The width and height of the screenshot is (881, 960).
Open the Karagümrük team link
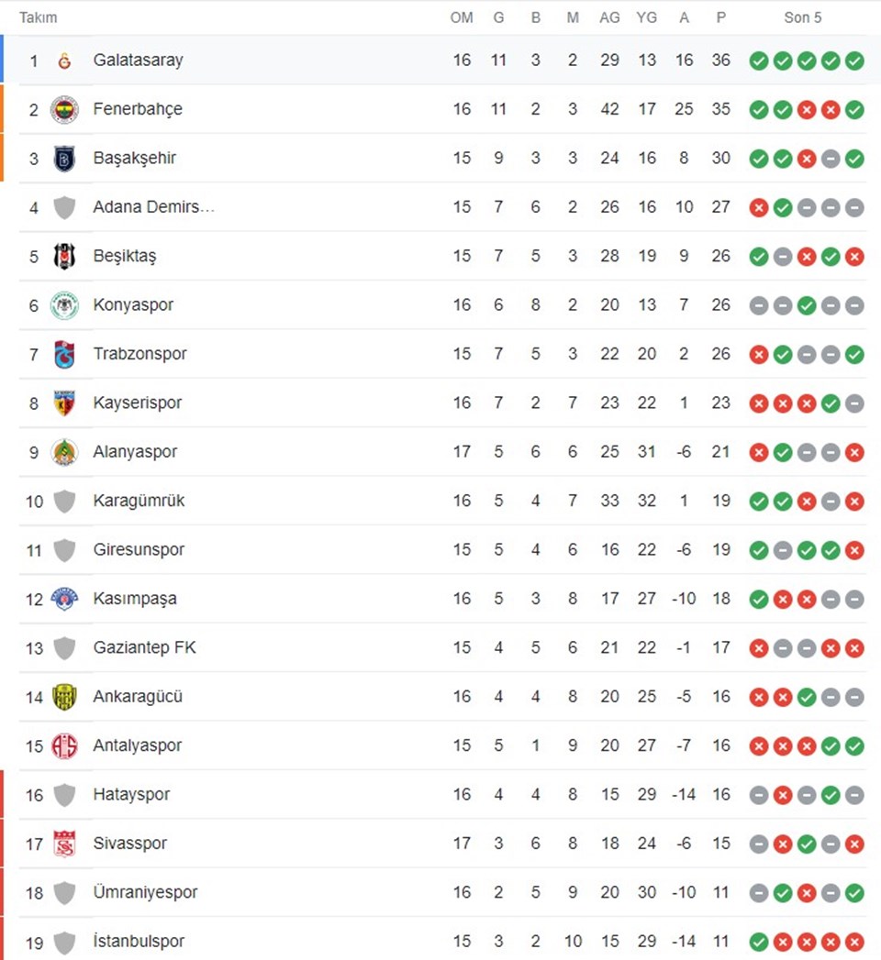[139, 501]
